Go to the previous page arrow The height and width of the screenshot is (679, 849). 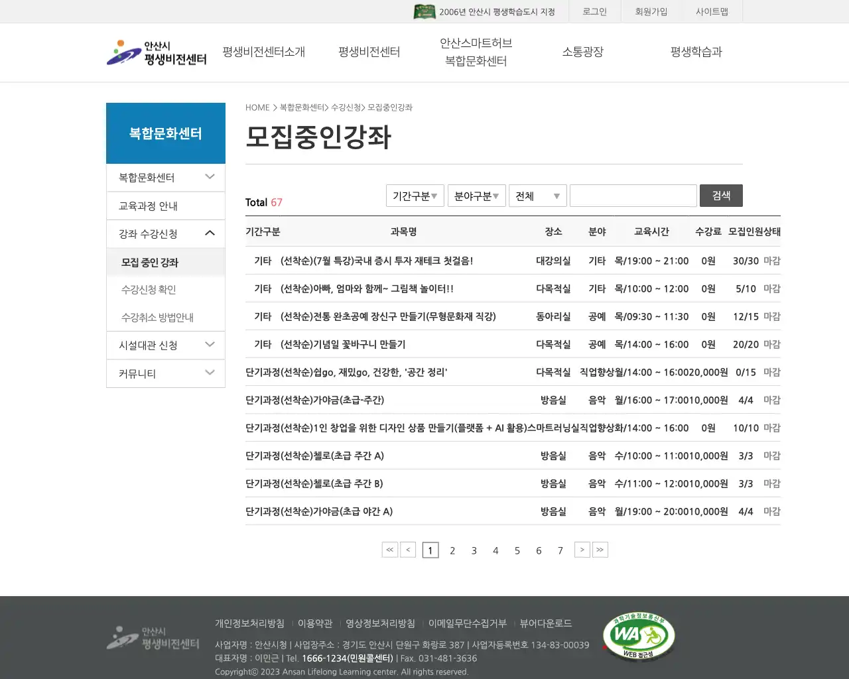tap(408, 550)
